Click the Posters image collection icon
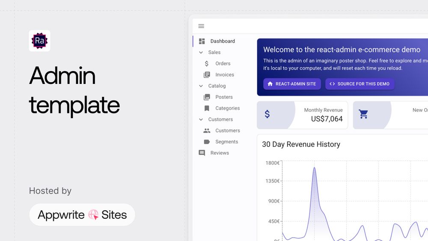 [207, 97]
